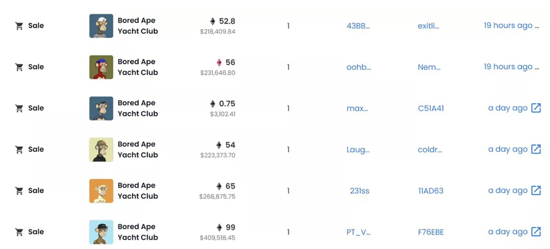Open buyer profile exitli...

[429, 26]
